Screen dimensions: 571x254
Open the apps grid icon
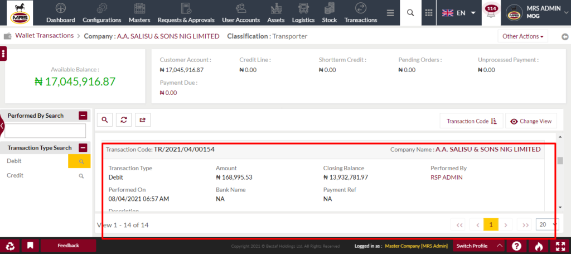(x=429, y=13)
